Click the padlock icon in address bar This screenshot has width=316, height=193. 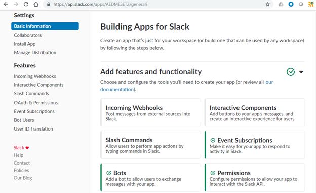pos(49,4)
